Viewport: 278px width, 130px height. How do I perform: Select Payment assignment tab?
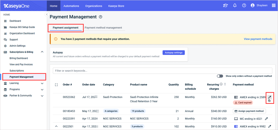[66, 28]
